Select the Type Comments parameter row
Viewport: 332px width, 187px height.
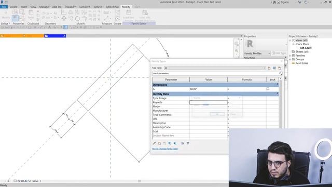pos(215,115)
